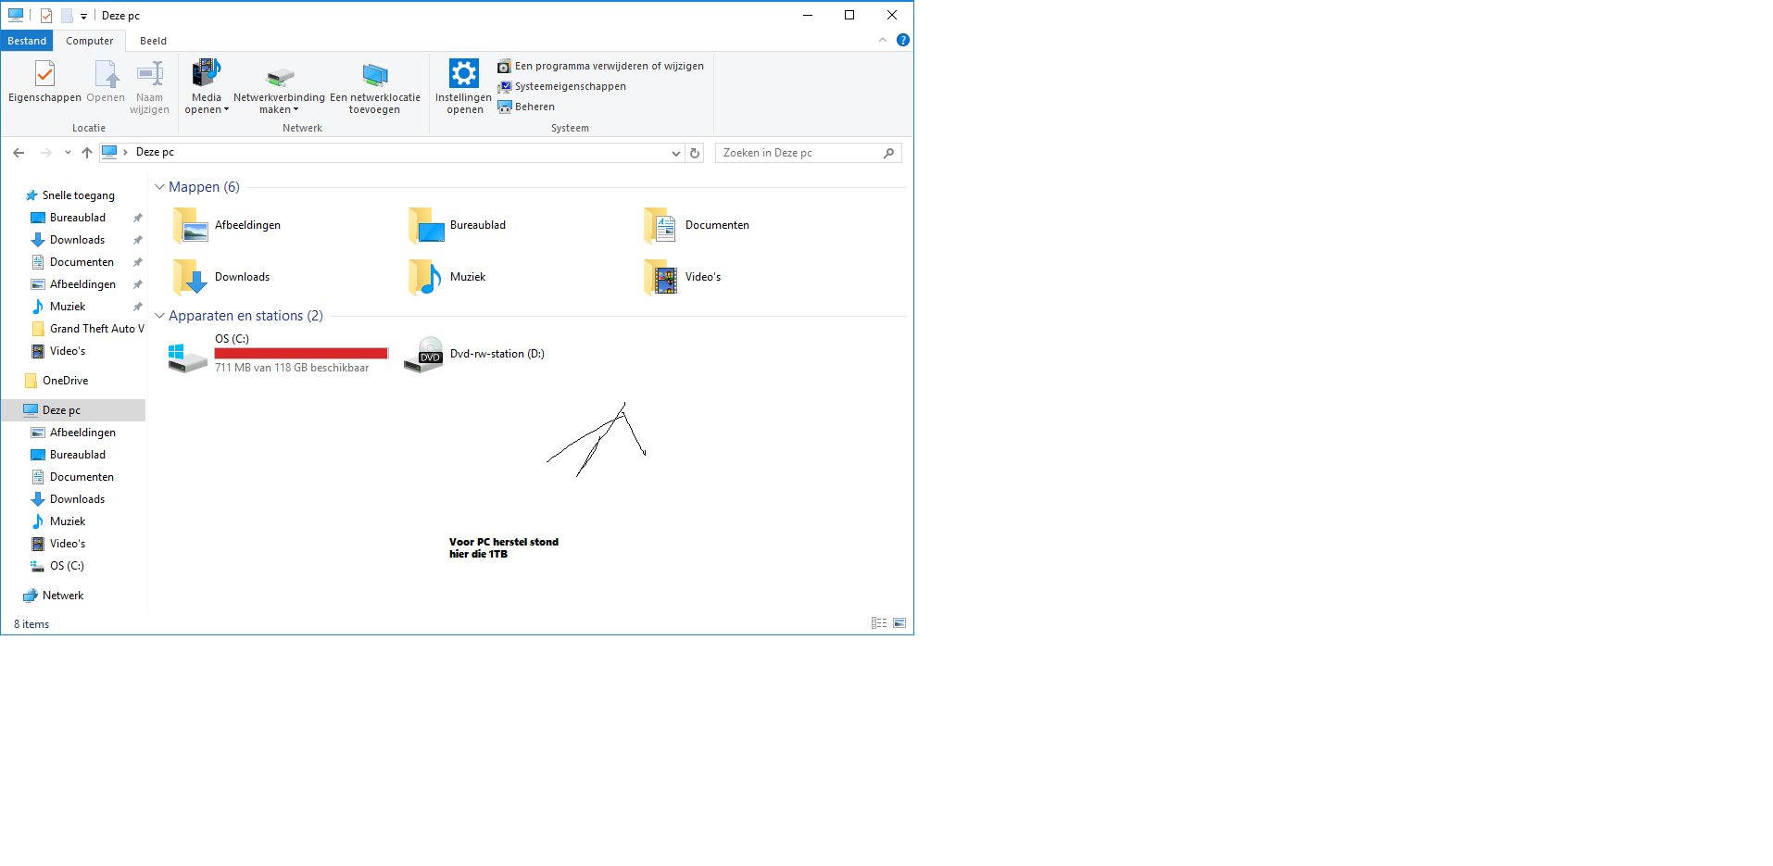Go back with the left arrow
Screen dimensions: 1773x866
point(19,153)
